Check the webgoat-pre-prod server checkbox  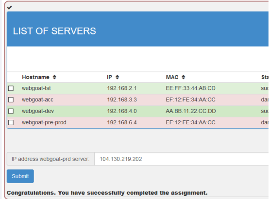pyautogui.click(x=11, y=122)
